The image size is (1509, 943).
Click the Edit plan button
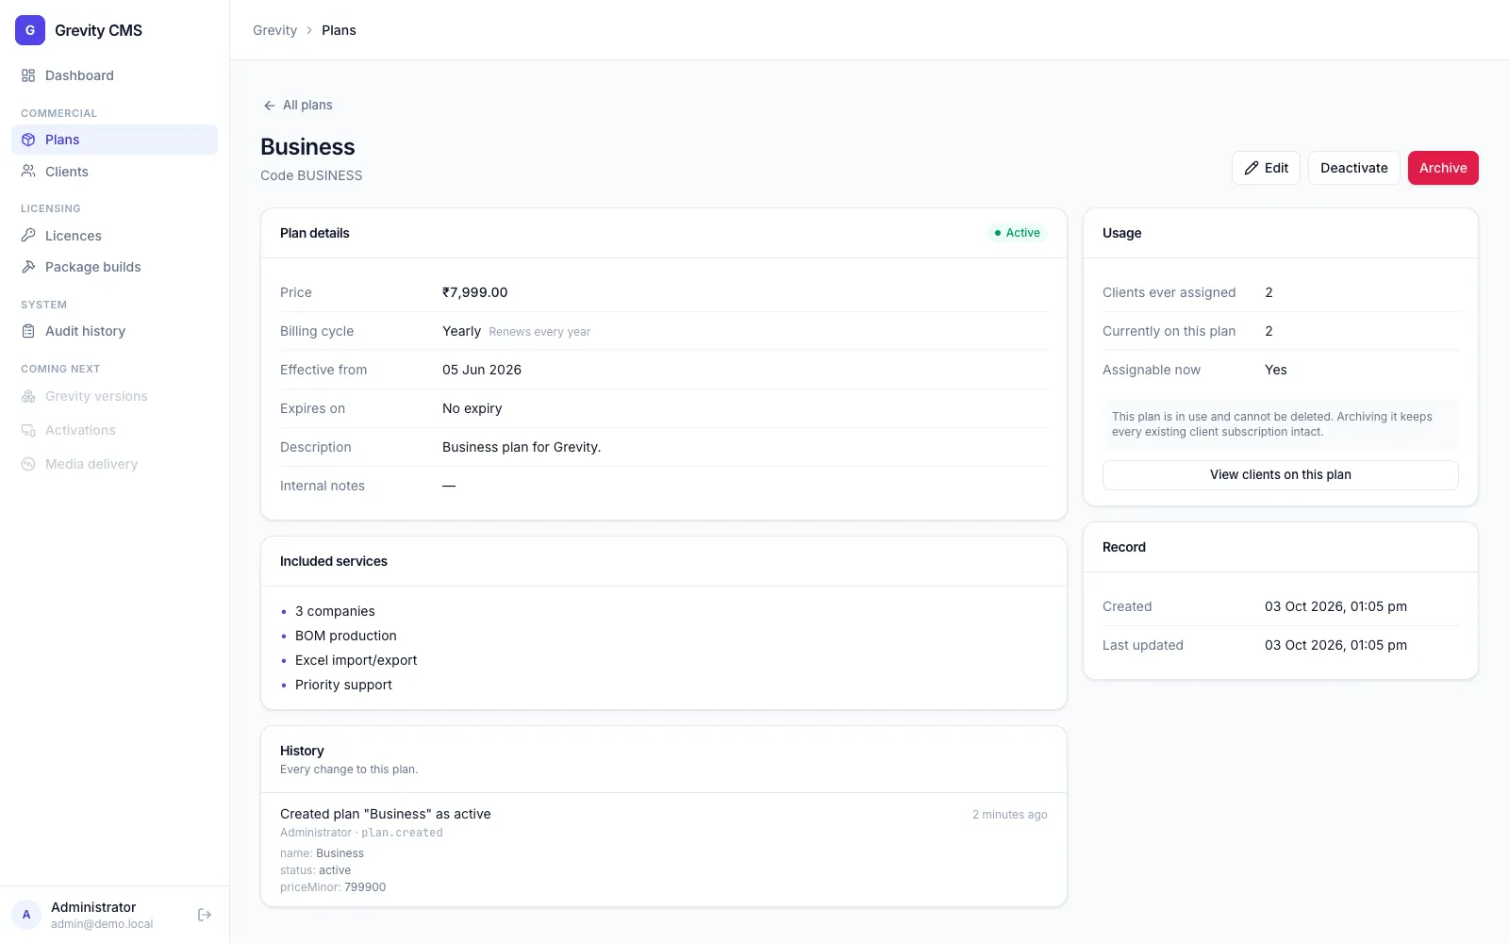1266,168
